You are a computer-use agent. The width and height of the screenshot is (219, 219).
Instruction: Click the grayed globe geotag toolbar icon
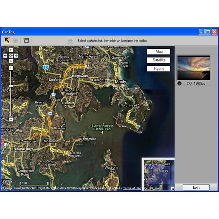click(x=15, y=40)
